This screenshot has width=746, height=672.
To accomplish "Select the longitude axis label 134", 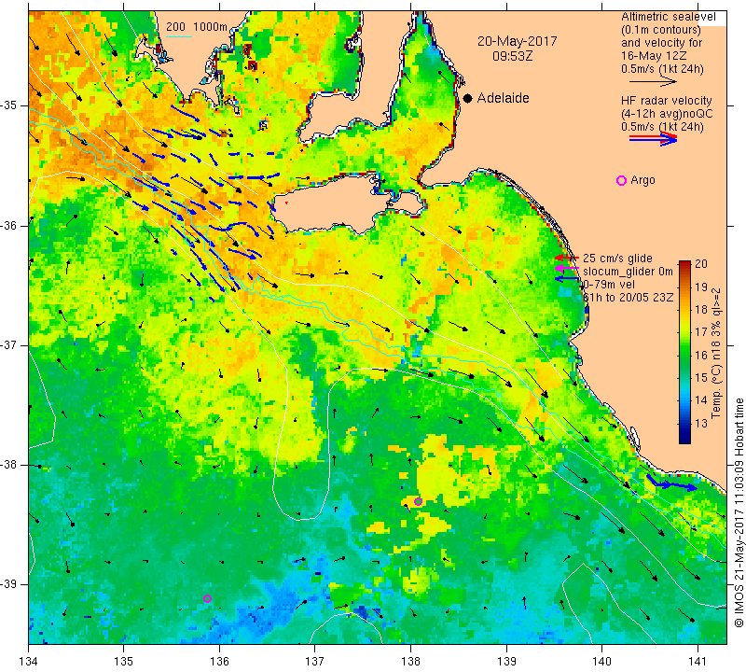I will pyautogui.click(x=29, y=661).
